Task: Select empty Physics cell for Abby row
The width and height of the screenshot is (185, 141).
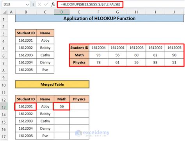Action: 79,106
